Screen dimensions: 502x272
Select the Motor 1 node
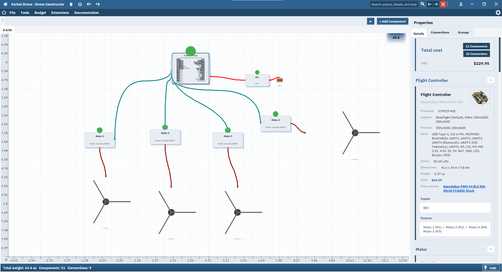tap(100, 140)
